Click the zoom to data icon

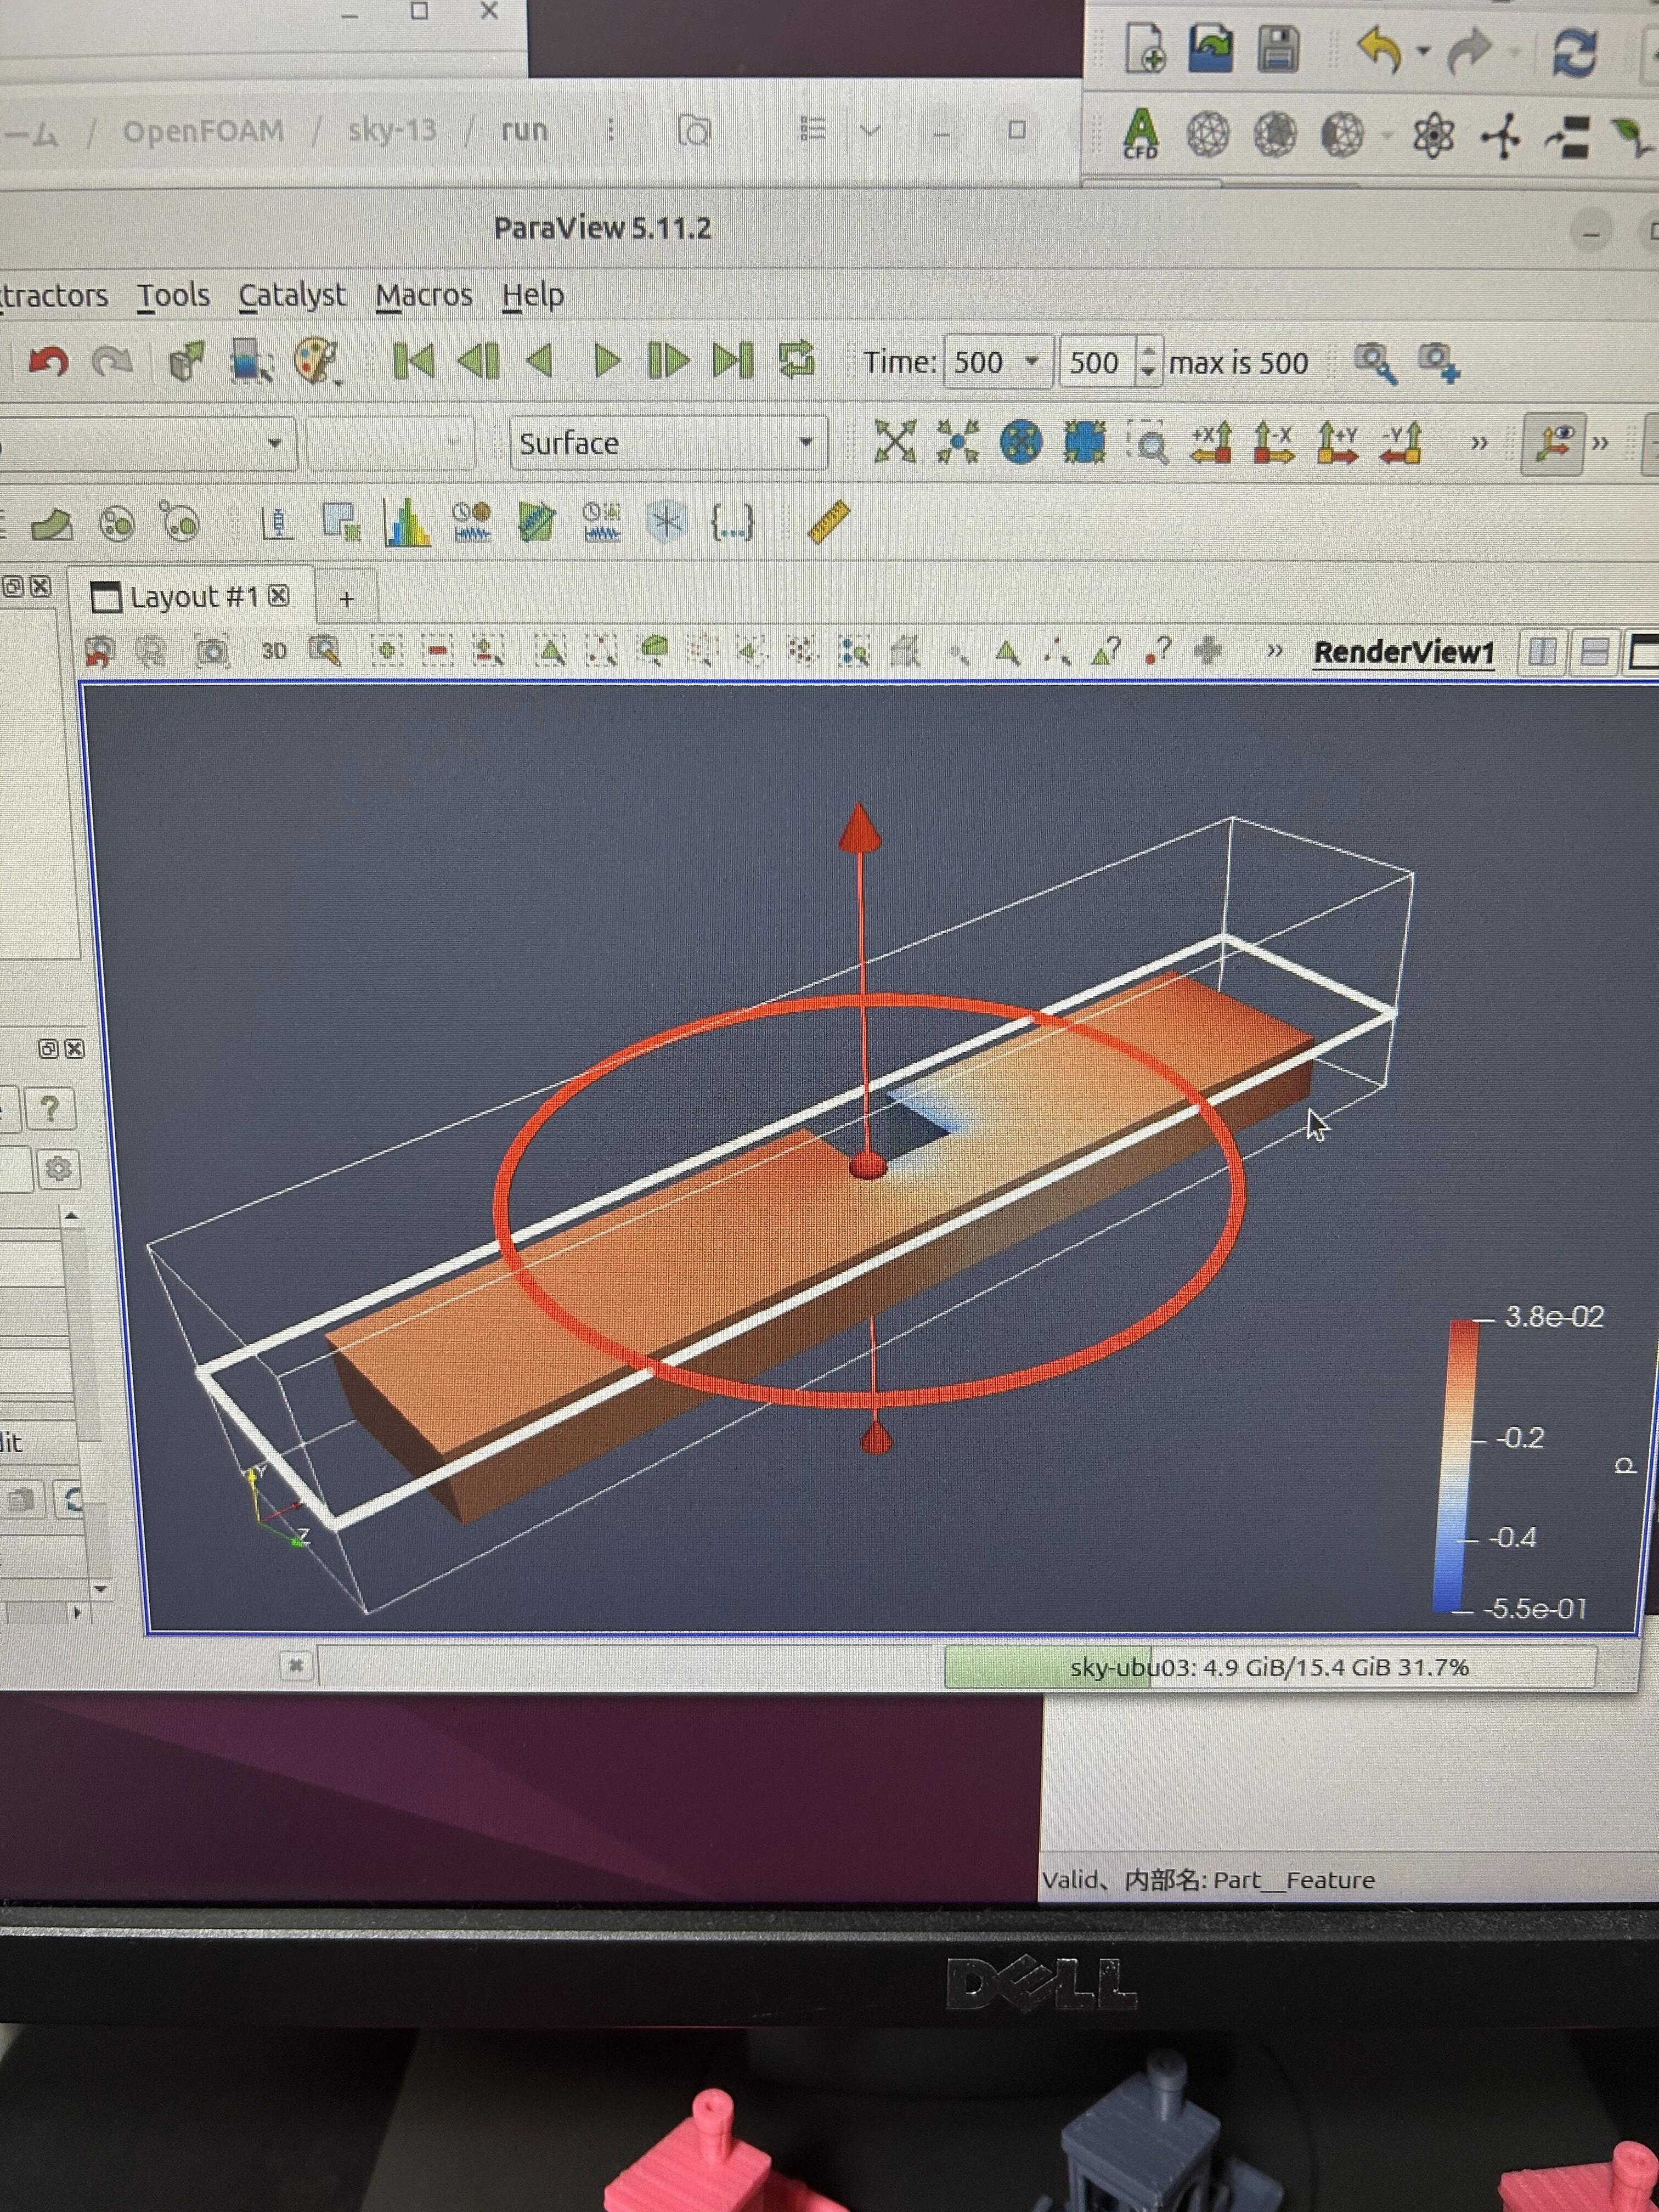click(958, 441)
